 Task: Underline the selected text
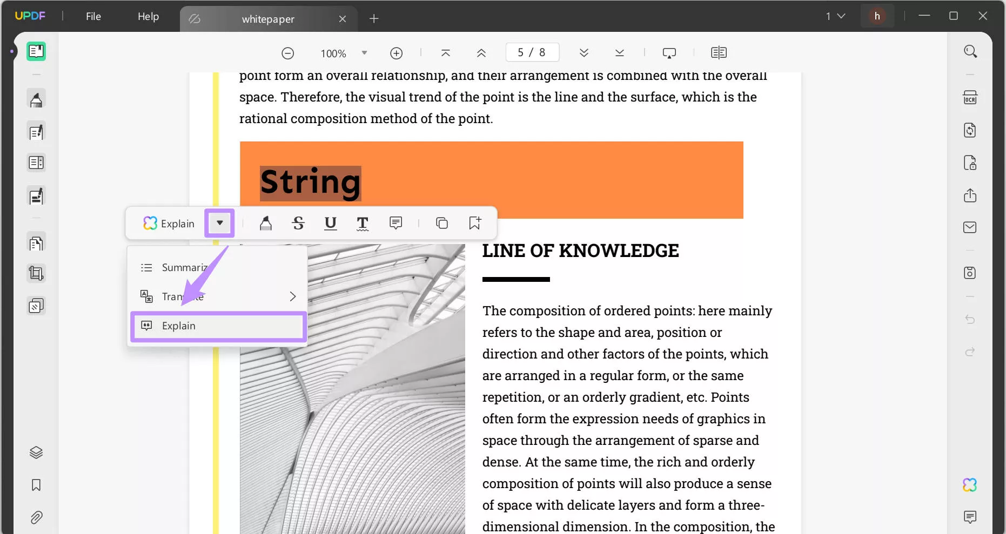click(331, 223)
